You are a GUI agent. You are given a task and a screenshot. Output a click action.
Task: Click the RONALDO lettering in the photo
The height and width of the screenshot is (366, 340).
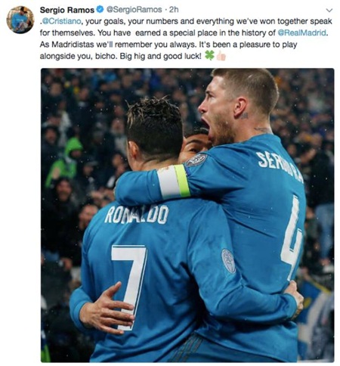136,215
